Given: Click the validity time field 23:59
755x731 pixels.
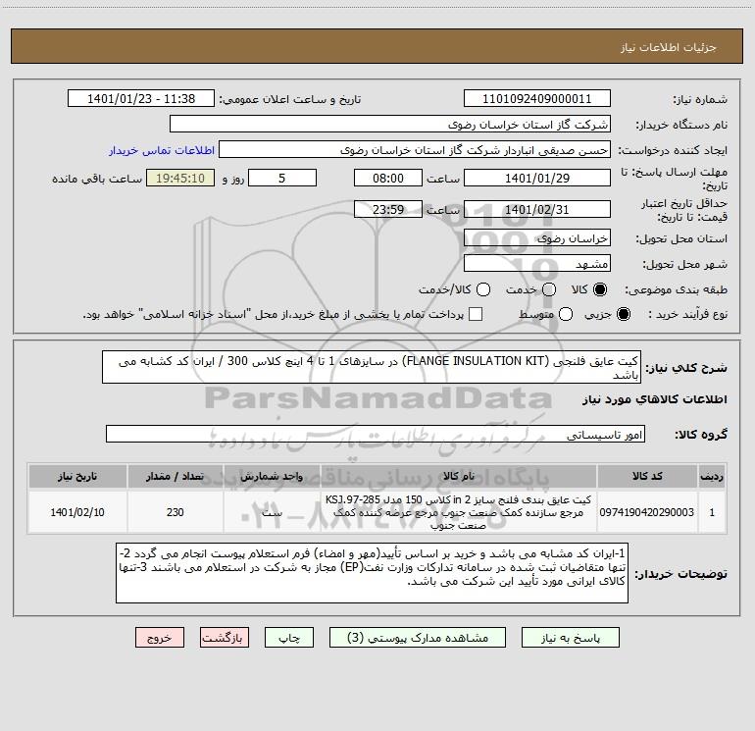Looking at the screenshot, I should click(388, 210).
